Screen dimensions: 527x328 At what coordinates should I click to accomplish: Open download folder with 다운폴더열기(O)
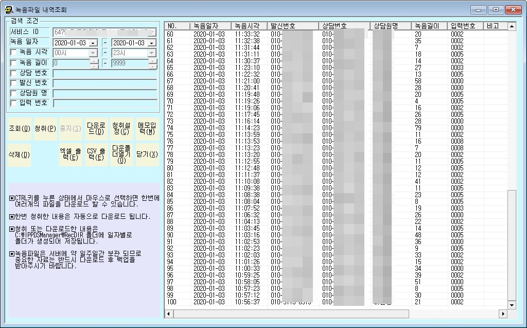pos(121,155)
